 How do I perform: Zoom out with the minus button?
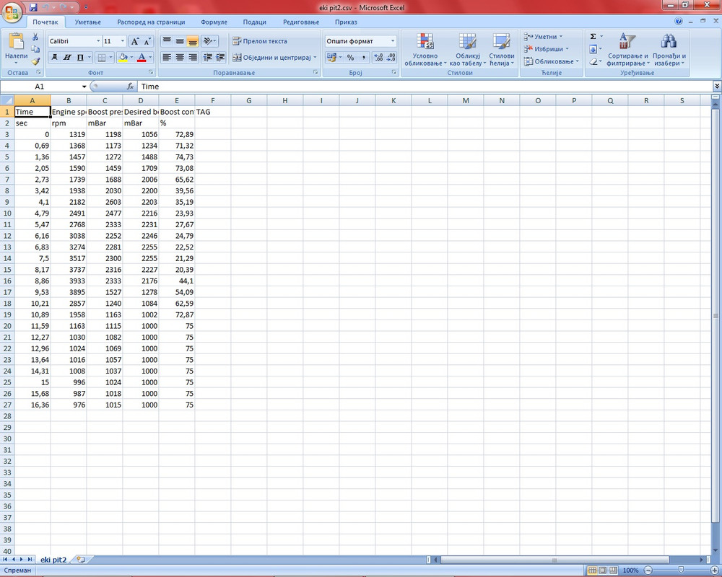click(648, 570)
